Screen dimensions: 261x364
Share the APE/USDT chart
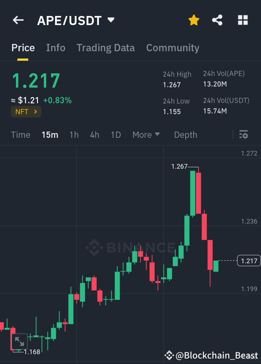click(217, 20)
